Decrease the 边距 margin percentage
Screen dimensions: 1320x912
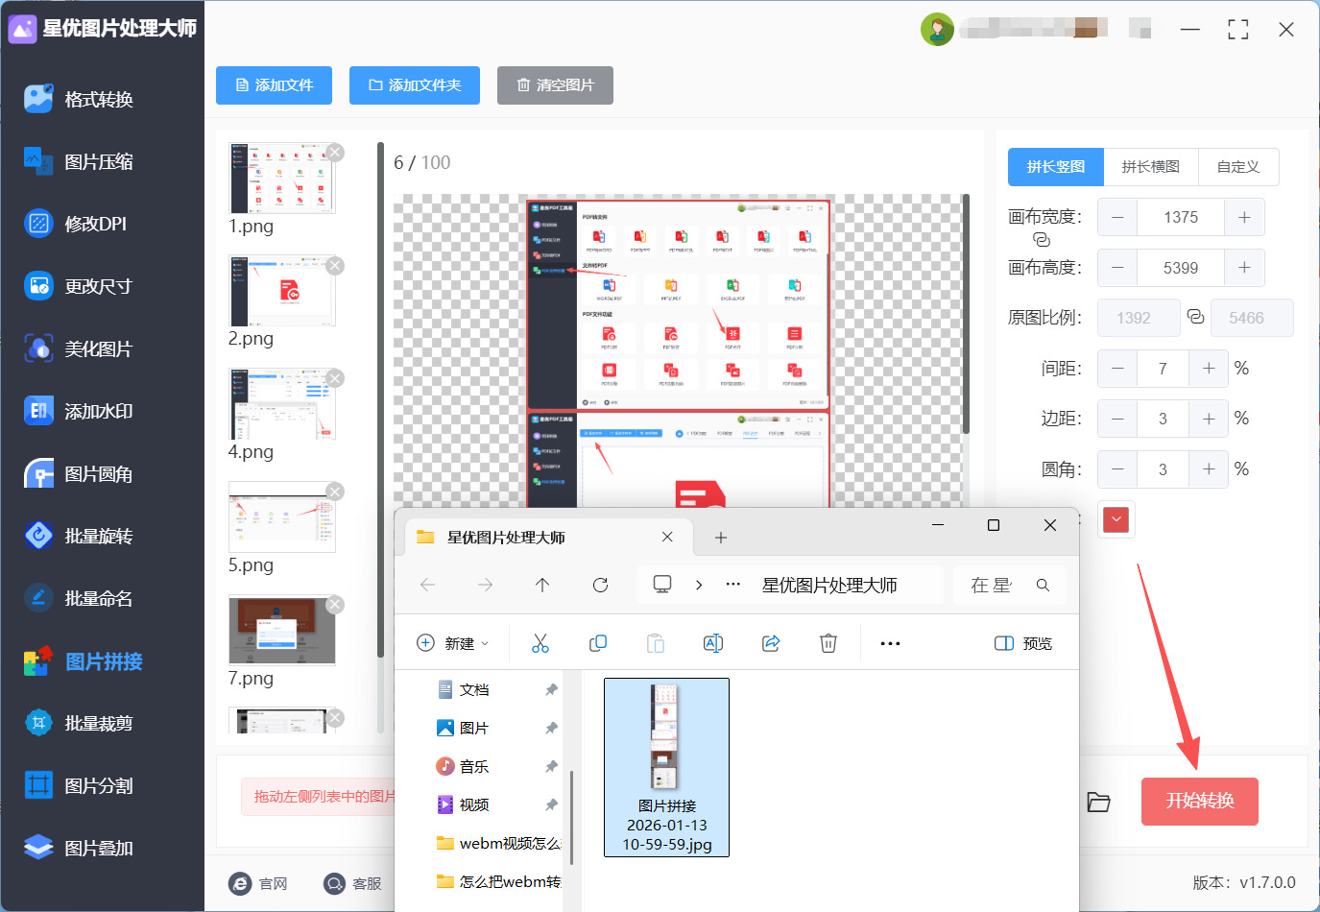(x=1117, y=419)
